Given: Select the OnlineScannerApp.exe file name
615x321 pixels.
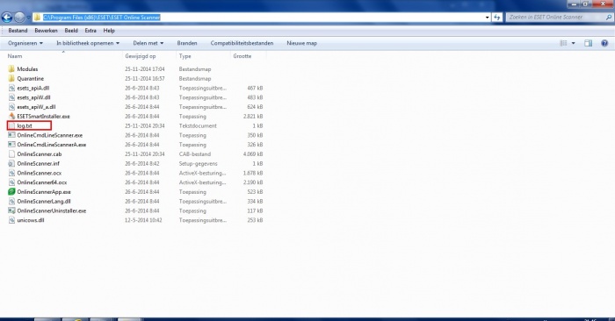Looking at the screenshot, I should coord(44,192).
